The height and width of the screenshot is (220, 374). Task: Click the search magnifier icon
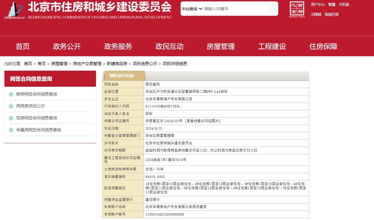272,9
